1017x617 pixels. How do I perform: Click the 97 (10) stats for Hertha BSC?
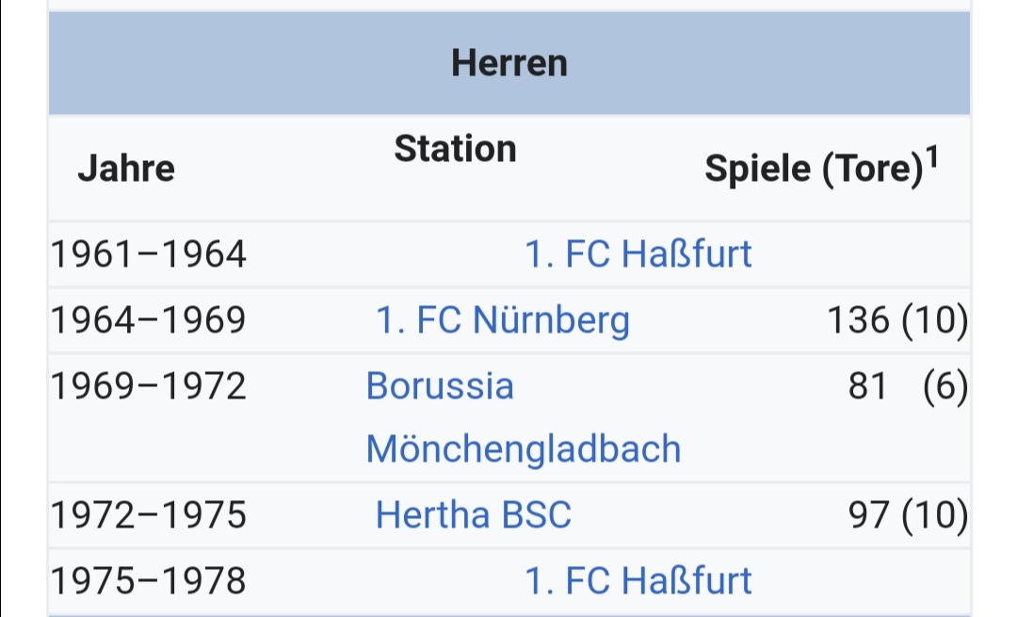point(908,515)
